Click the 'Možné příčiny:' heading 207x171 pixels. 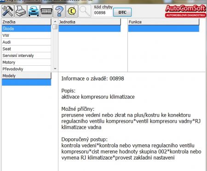click(78, 109)
